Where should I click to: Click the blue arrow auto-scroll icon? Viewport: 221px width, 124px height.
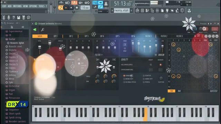(x=100, y=3)
